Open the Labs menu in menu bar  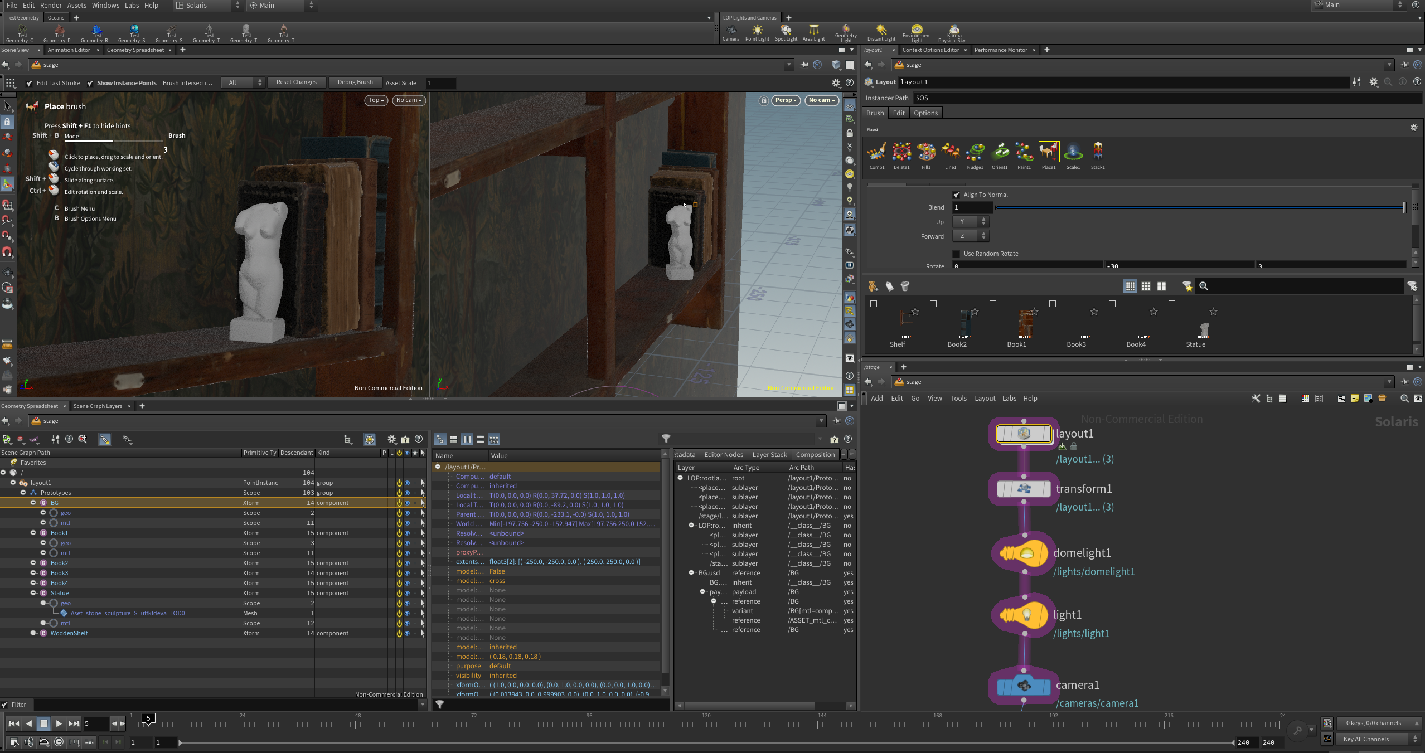point(132,5)
